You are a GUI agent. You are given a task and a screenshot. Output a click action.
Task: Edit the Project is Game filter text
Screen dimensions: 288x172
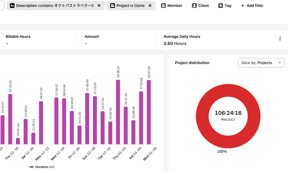click(130, 6)
